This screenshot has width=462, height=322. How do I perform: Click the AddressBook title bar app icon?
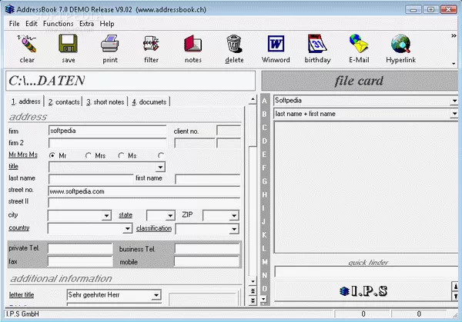coord(10,9)
